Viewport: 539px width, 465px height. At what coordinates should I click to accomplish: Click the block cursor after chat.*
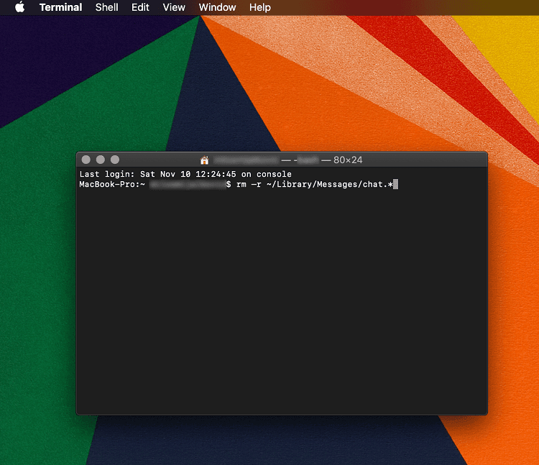click(395, 185)
